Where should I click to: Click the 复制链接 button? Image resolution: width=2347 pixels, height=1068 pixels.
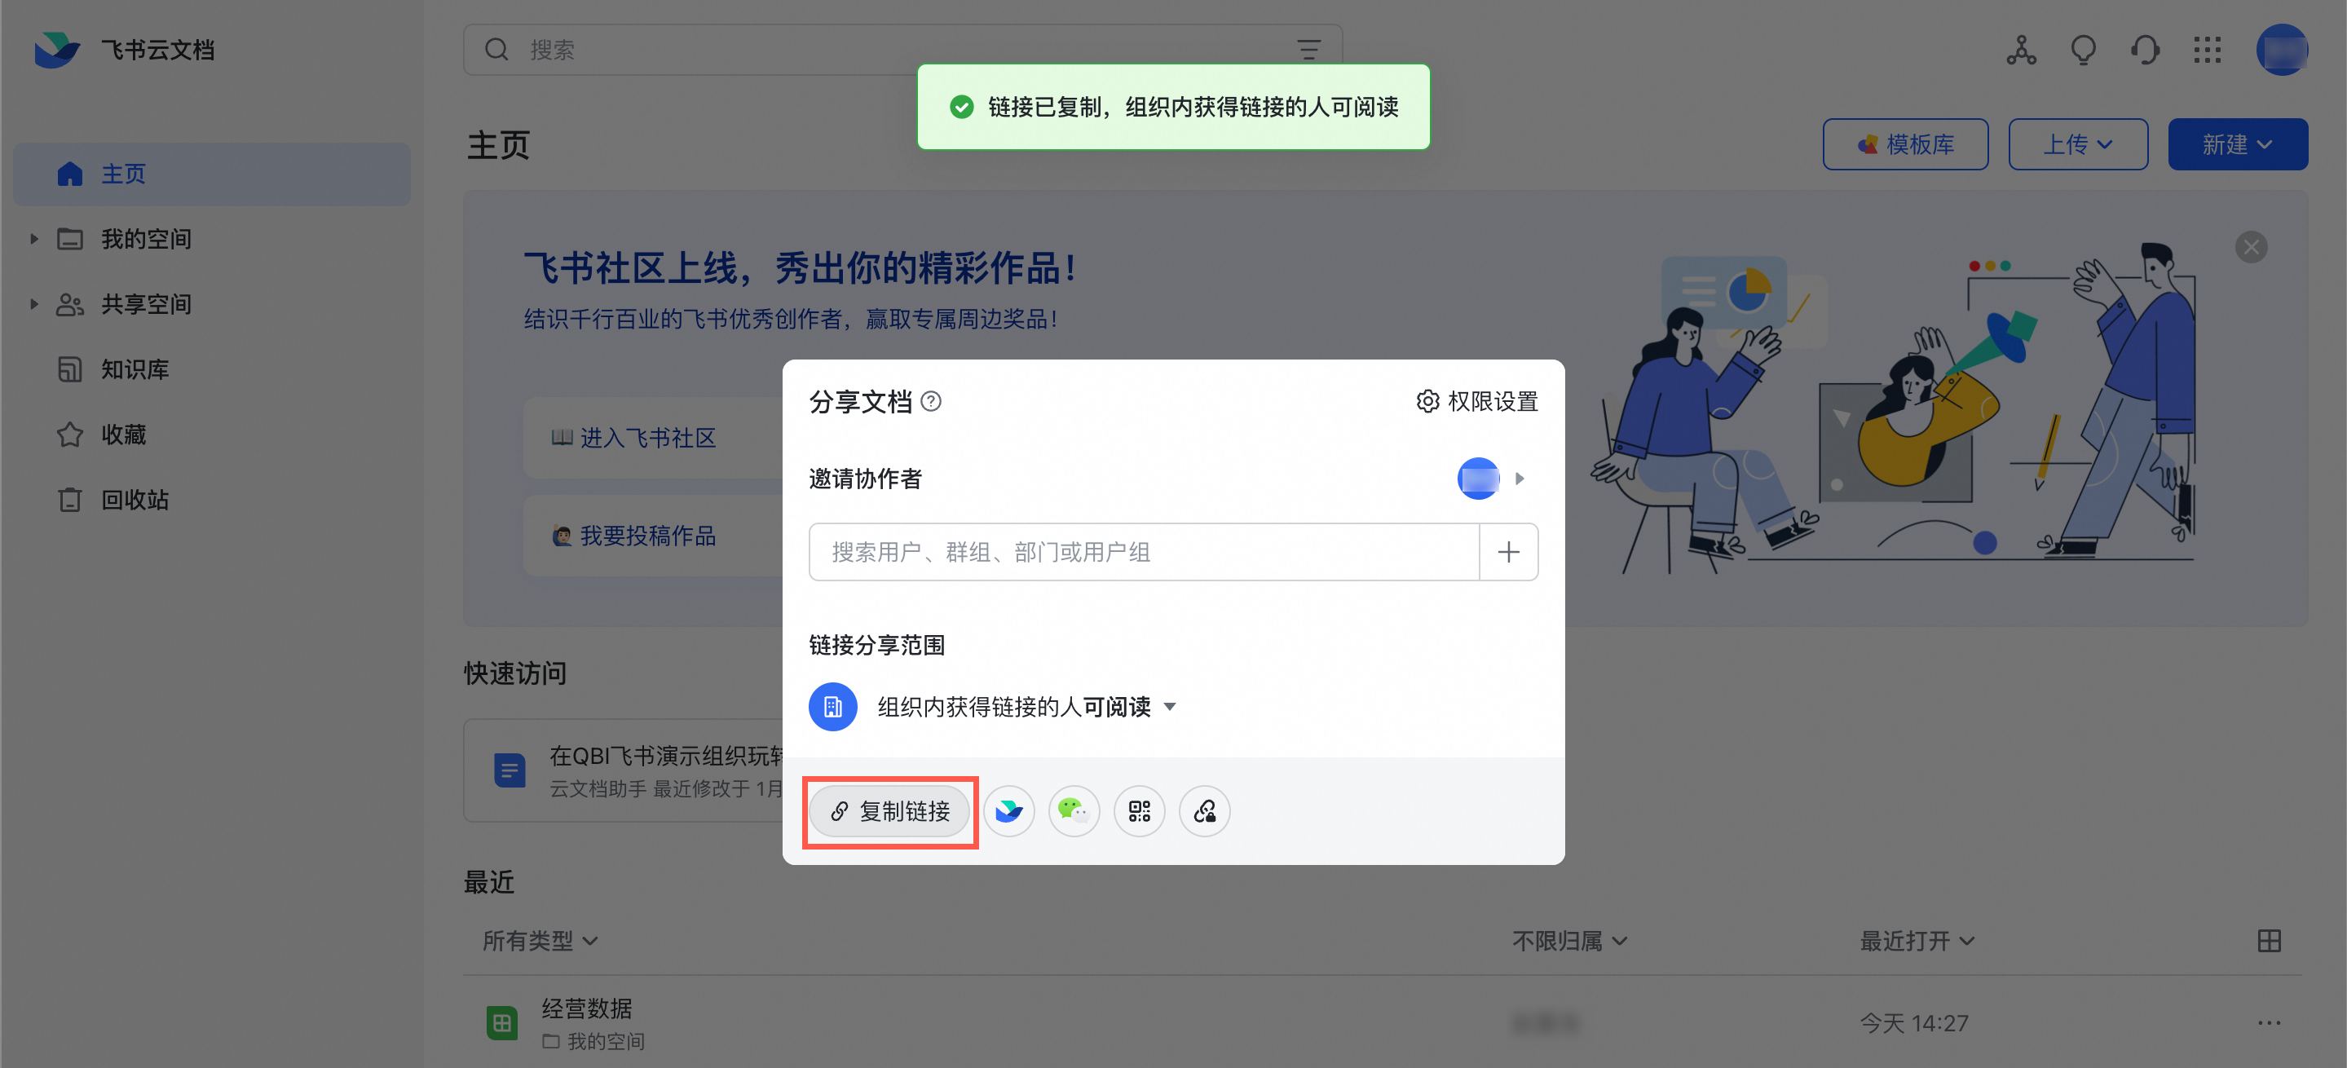(889, 811)
